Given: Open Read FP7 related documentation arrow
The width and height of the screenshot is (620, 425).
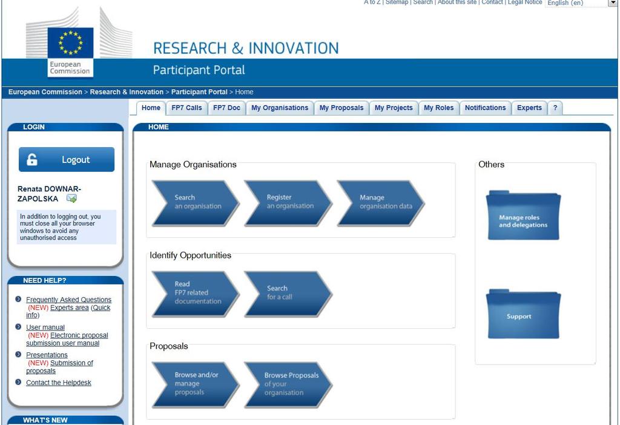Looking at the screenshot, I should (196, 294).
